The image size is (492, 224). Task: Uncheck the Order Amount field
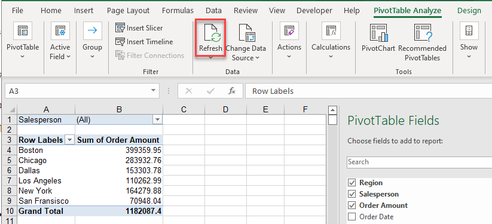coord(352,205)
